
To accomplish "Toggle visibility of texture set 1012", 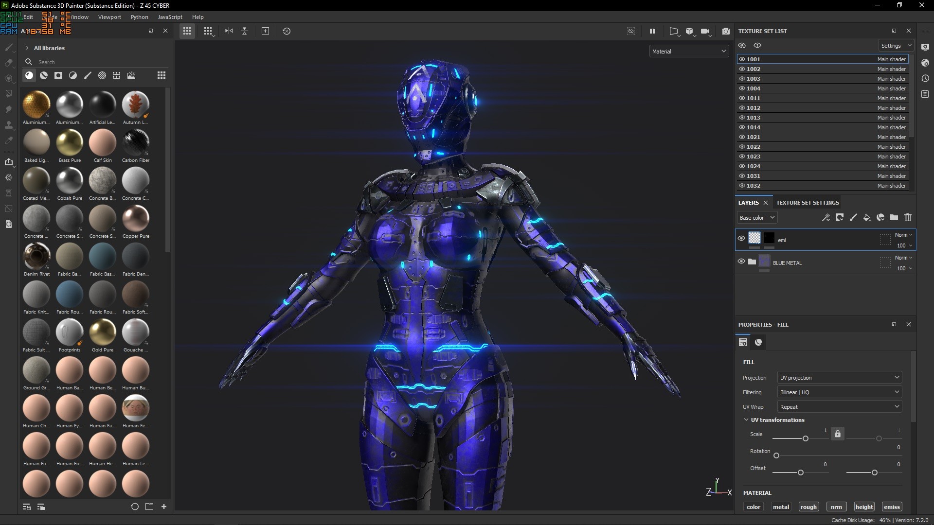I will 742,108.
